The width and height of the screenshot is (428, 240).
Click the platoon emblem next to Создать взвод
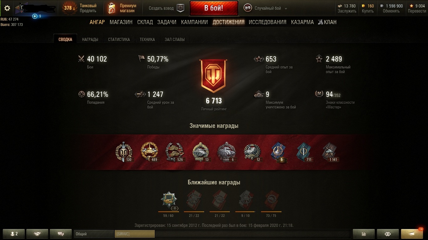point(180,8)
